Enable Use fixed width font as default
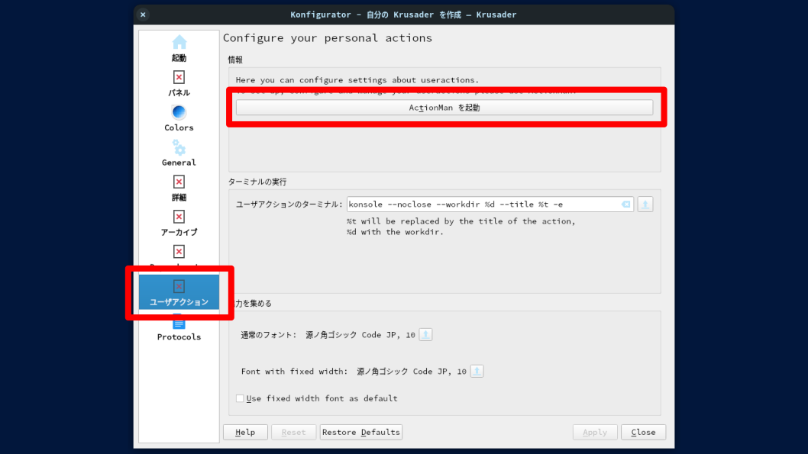808x454 pixels. 240,398
